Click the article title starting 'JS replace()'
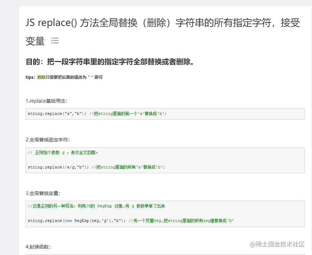 [162, 32]
